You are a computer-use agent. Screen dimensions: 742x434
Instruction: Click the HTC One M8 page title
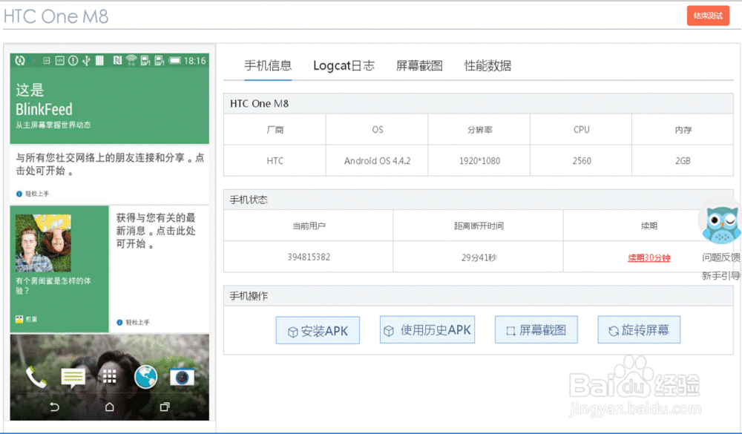tap(56, 16)
